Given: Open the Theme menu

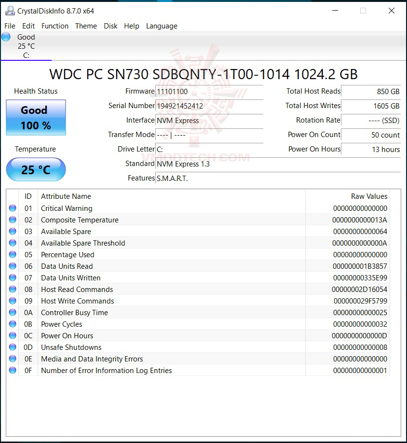Looking at the screenshot, I should [x=86, y=26].
